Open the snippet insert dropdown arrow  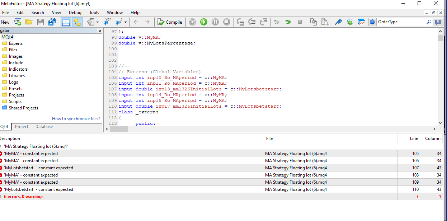[x=98, y=22]
